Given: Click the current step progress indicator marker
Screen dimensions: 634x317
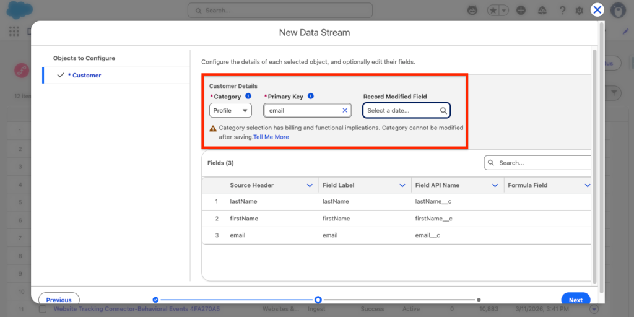Looking at the screenshot, I should tap(318, 300).
